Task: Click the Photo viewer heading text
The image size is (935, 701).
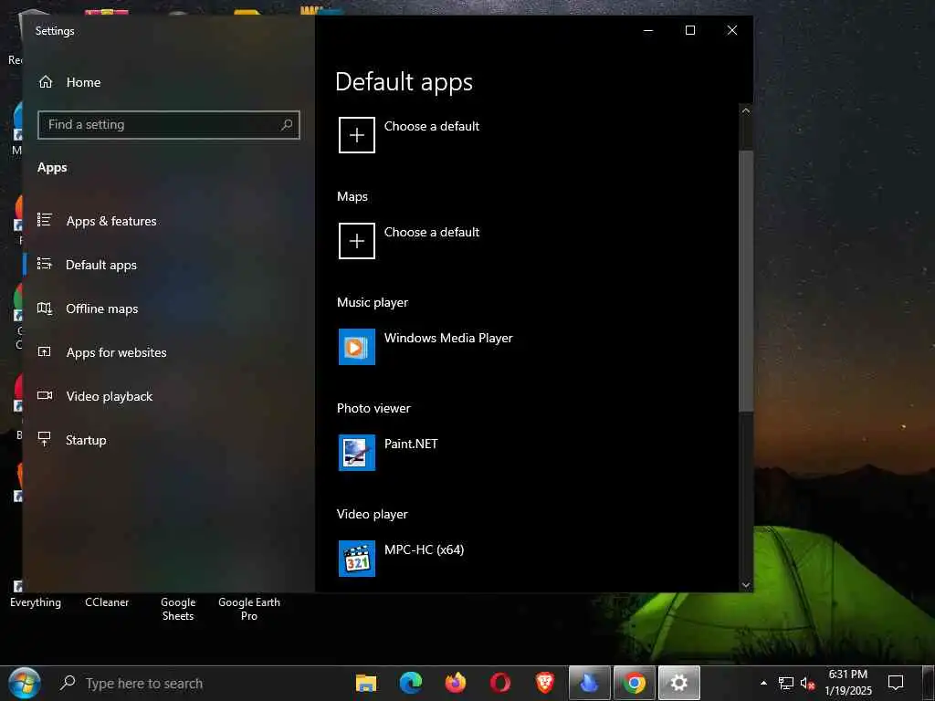Action: coord(373,408)
